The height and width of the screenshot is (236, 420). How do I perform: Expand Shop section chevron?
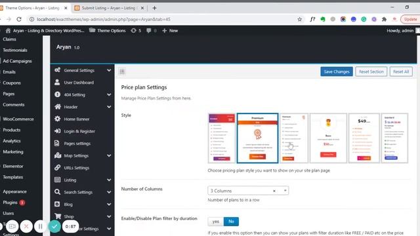(x=109, y=216)
